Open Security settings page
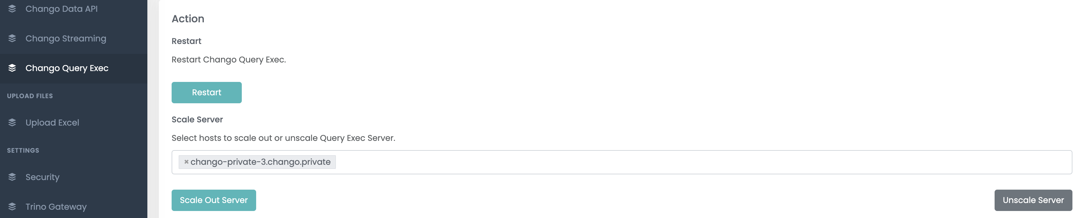 click(x=73, y=177)
